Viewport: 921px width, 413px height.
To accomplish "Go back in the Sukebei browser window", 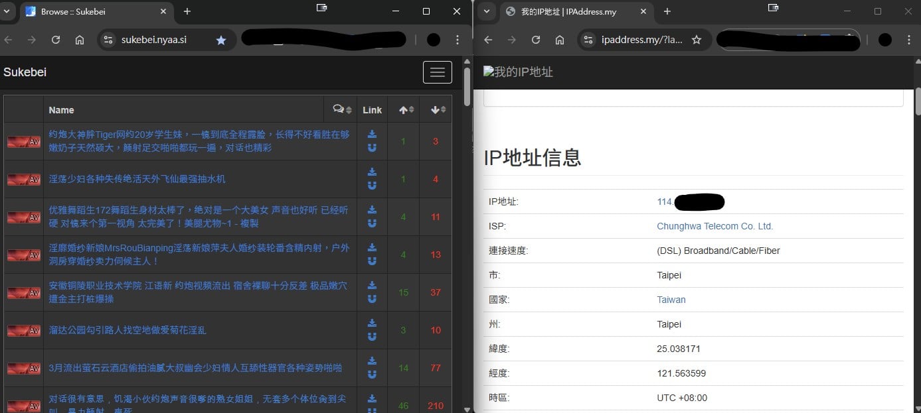I will [x=8, y=40].
